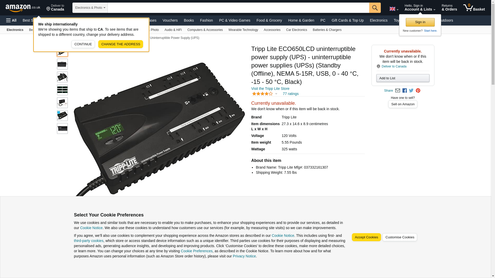
Task: Expand the star rating breakdown chevron
Action: [276, 94]
